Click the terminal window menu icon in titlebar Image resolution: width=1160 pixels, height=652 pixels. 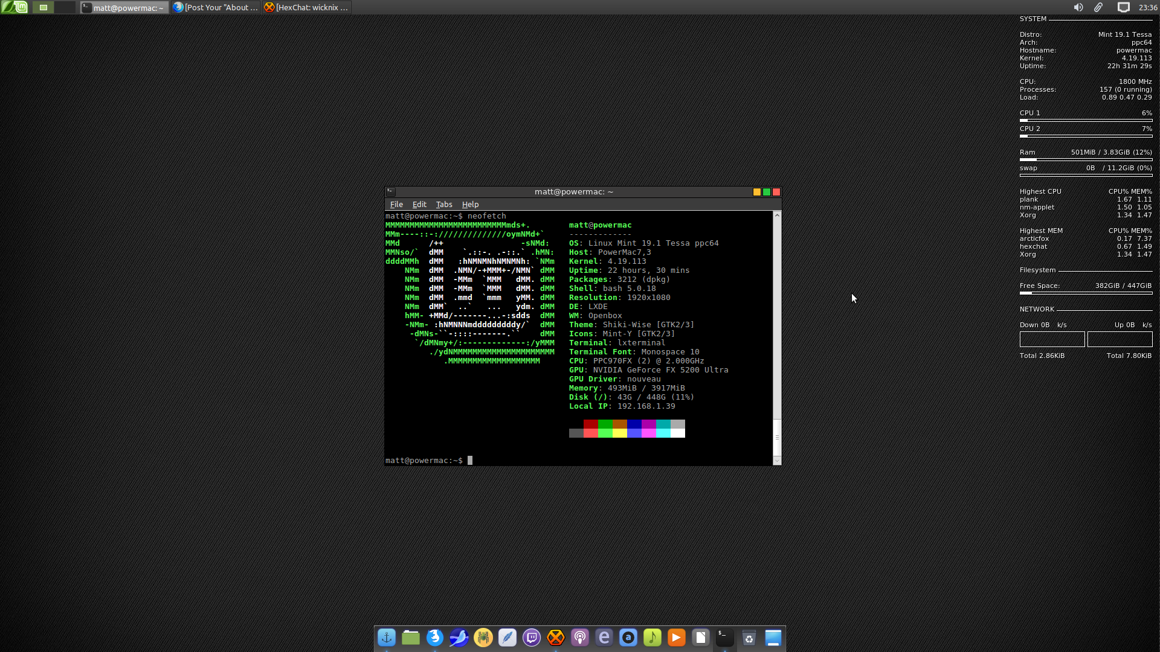point(391,191)
